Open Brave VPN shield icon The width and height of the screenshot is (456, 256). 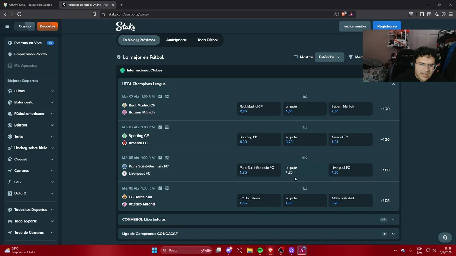444,14
